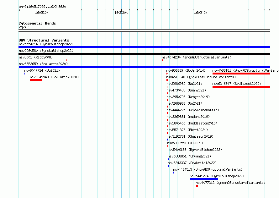This screenshot has height=198, width=279.
Task: Open nsv4519240 (gnomADStructuralVariants) label
Action: [x=201, y=77]
